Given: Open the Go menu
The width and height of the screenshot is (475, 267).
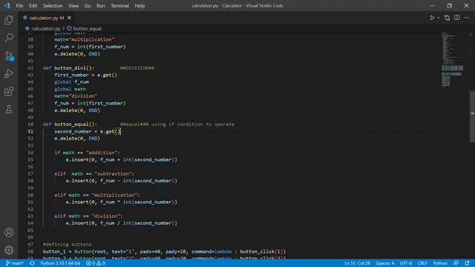Looking at the screenshot, I should pos(88,6).
